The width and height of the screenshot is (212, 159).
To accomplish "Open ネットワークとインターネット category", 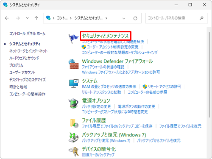I will point(28,51).
